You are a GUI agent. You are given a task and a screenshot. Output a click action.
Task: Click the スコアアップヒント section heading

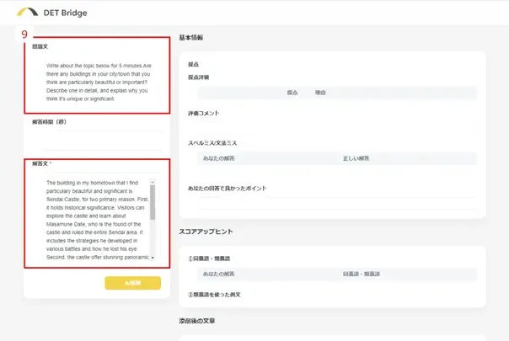coord(206,232)
